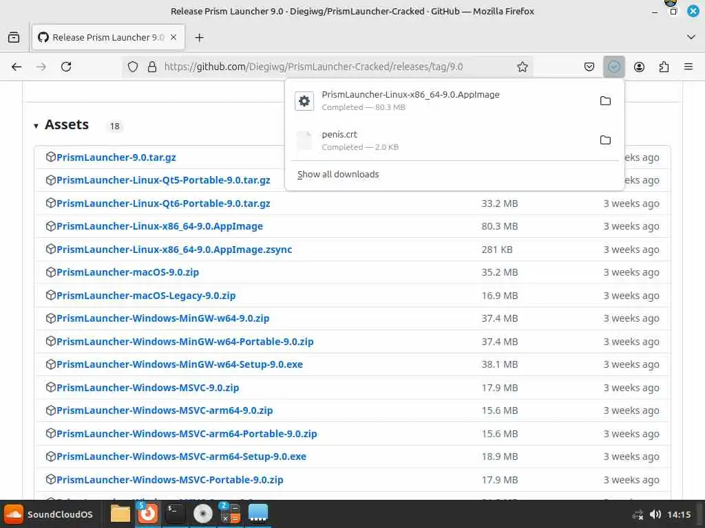Open the Firefox View button
This screenshot has height=528, width=705.
(14, 37)
